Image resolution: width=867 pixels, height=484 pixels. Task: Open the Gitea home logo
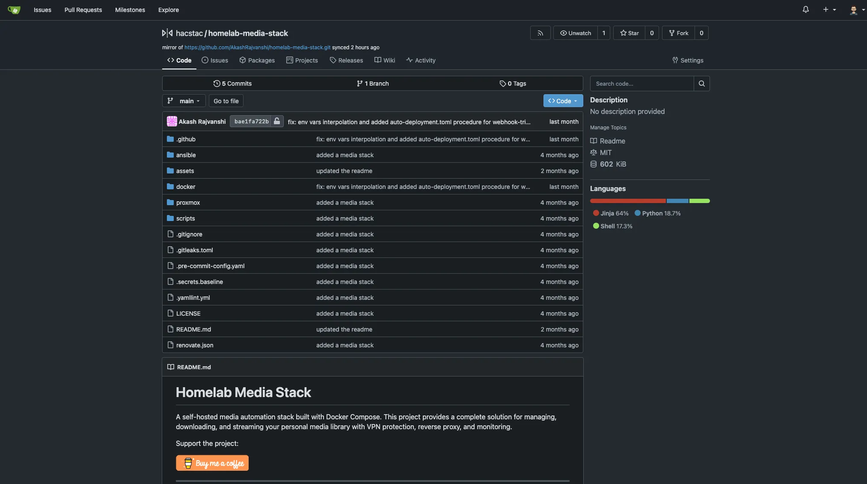[14, 10]
